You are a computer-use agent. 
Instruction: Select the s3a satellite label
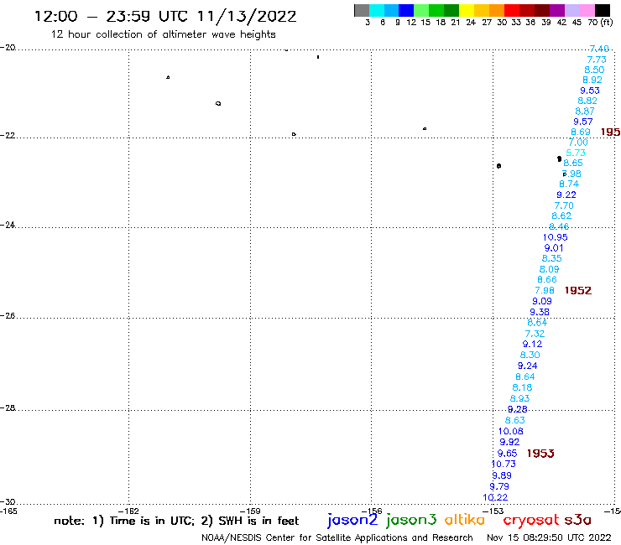point(577,520)
